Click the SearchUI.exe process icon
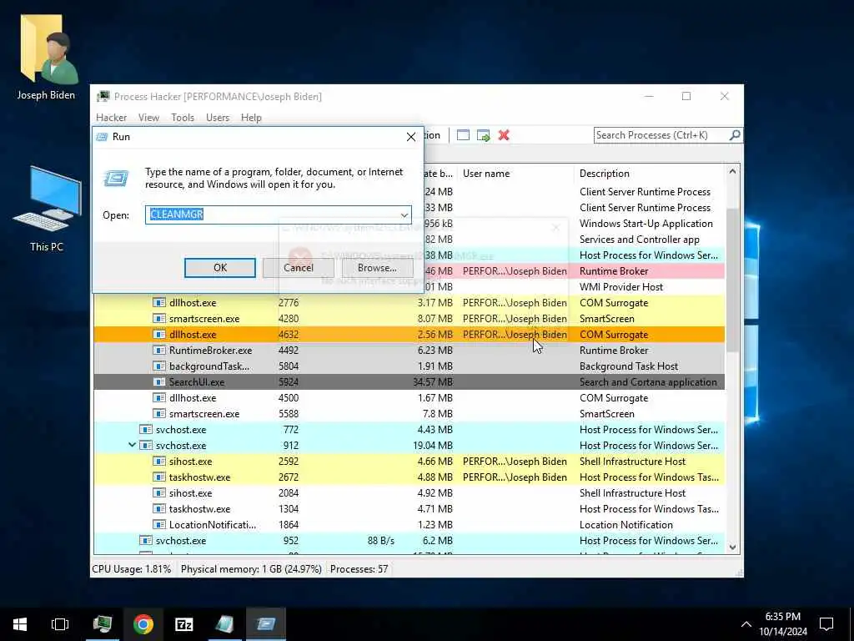854x641 pixels. point(159,382)
